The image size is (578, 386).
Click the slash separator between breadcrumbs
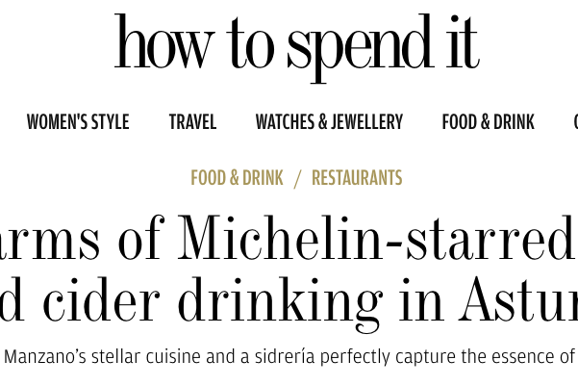[297, 179]
